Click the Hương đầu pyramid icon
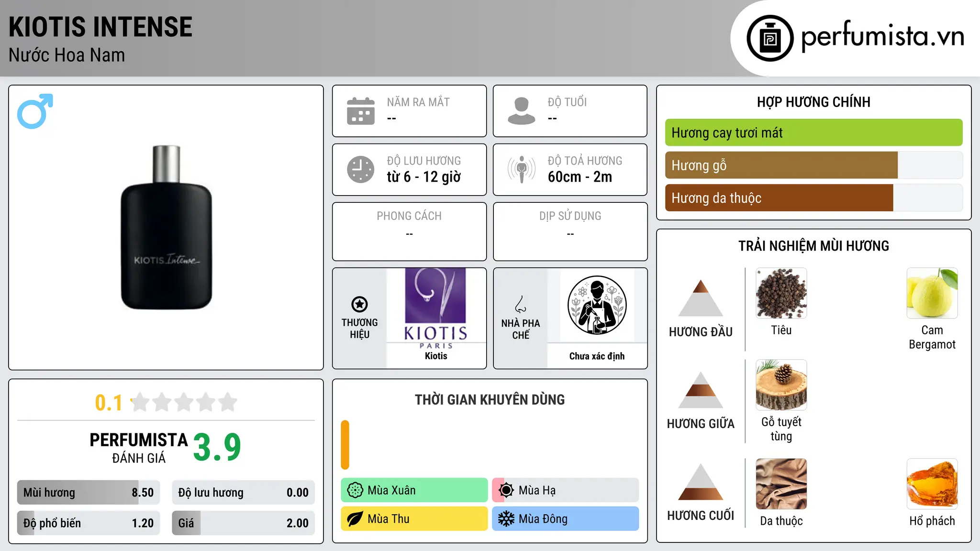 [x=701, y=298]
